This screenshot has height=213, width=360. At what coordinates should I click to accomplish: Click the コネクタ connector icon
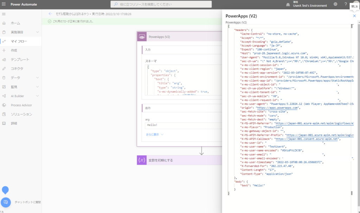tap(4, 68)
